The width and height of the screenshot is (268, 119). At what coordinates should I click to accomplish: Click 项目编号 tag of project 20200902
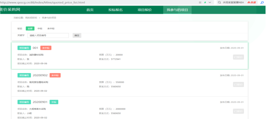coord(24,75)
